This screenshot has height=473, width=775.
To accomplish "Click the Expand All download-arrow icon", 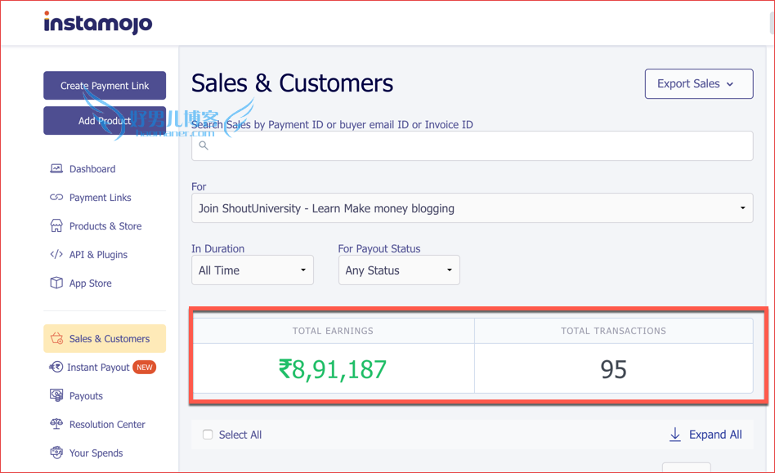I will 674,435.
